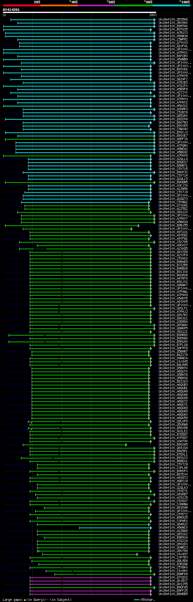Click the white query sequence ruler bar

(80, 12)
